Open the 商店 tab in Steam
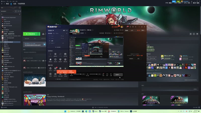The height and width of the screenshot is (113, 201). [8, 4]
